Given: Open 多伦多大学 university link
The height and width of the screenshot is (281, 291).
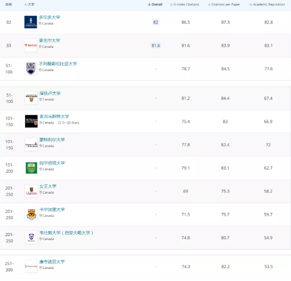Looking at the screenshot, I should coord(50,17).
